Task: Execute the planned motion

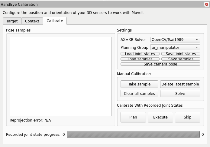Action: click(160, 117)
